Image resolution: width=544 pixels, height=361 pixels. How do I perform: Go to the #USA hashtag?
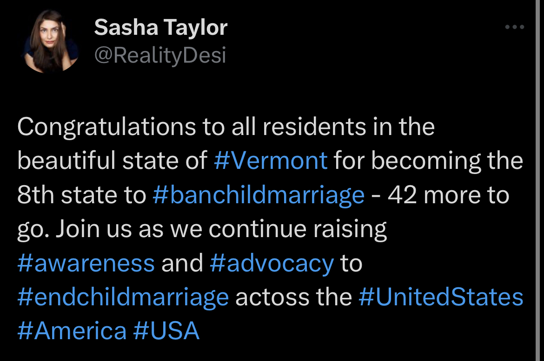166,331
